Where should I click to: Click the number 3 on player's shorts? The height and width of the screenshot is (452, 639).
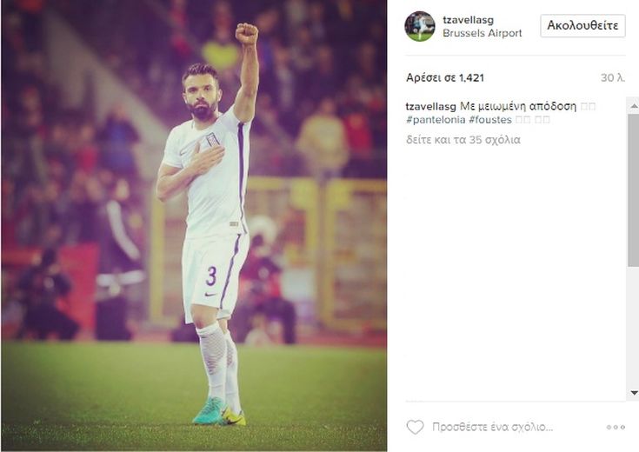click(x=211, y=276)
